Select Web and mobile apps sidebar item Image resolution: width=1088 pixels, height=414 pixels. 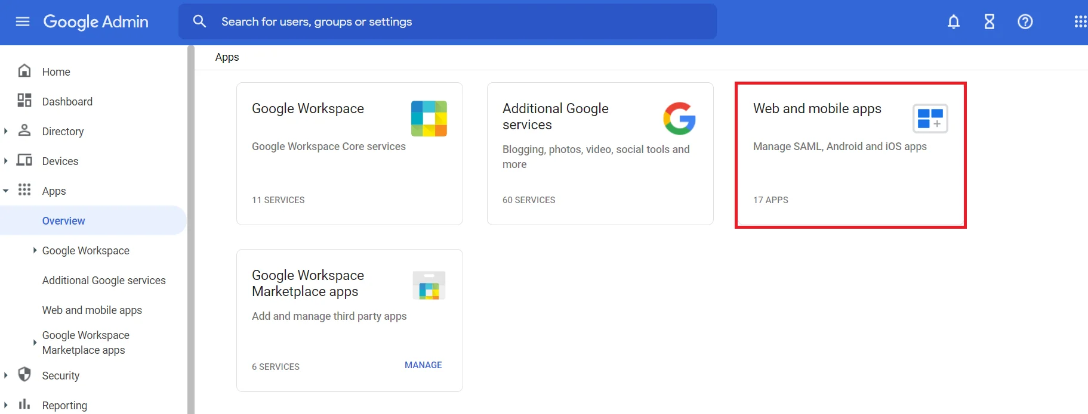click(x=92, y=310)
